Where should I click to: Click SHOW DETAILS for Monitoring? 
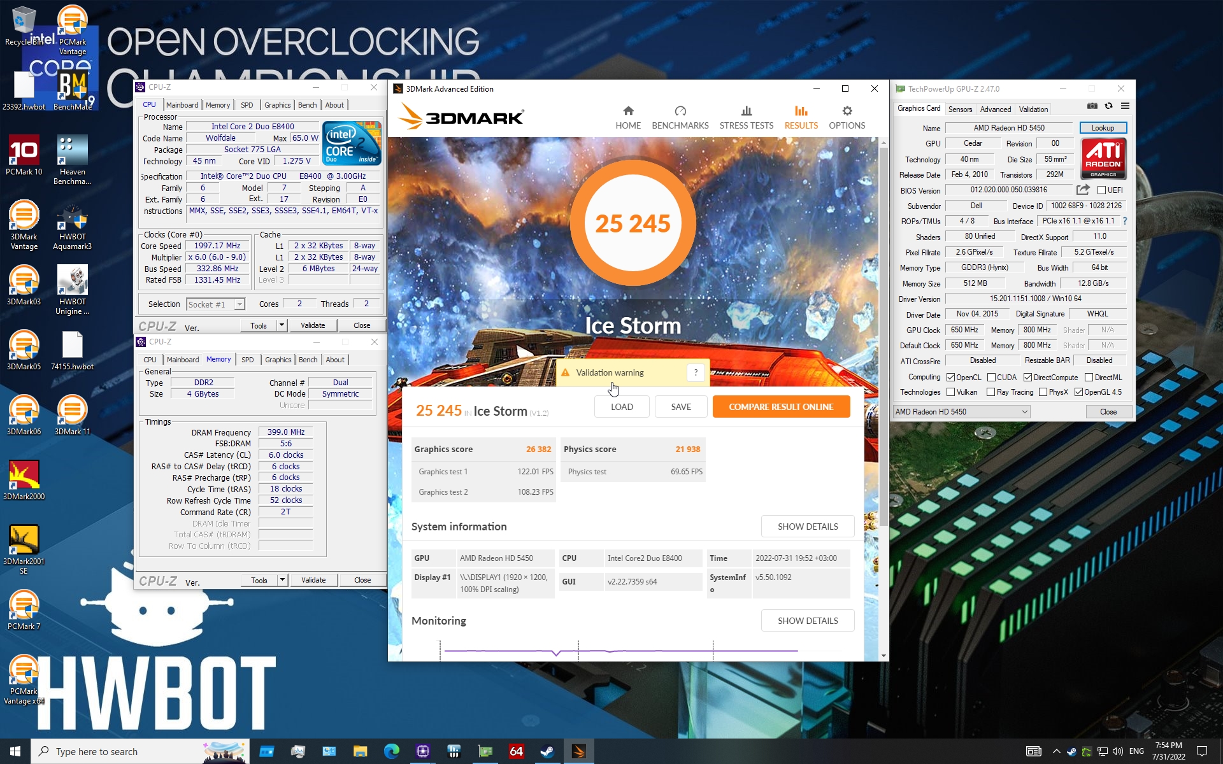click(x=808, y=621)
